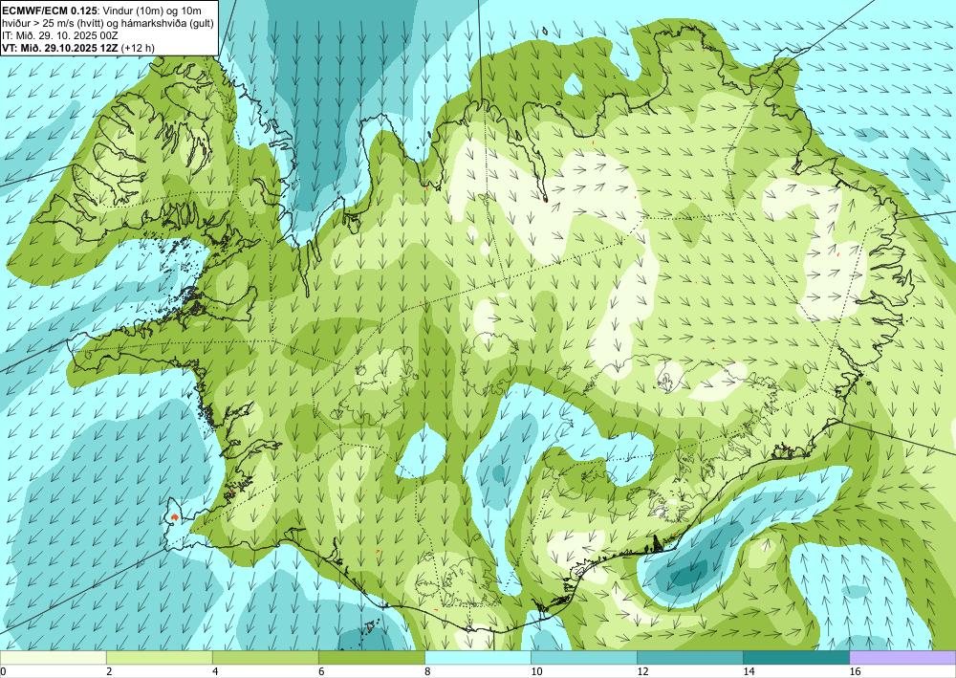
Task: Click the "10" label on the wind scale
Action: [x=536, y=671]
